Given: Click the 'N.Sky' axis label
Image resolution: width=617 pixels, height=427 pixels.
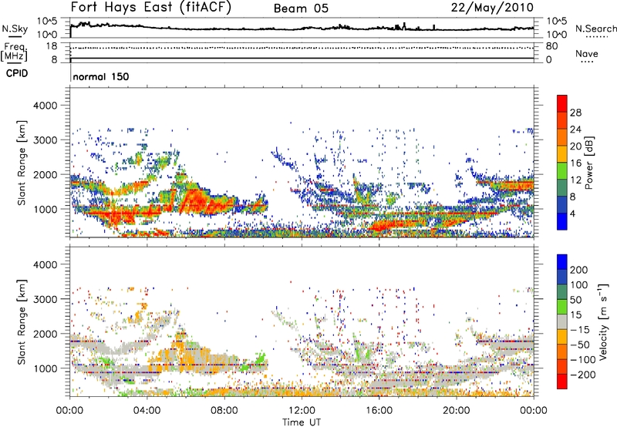Looking at the screenshot, I should 15,29.
